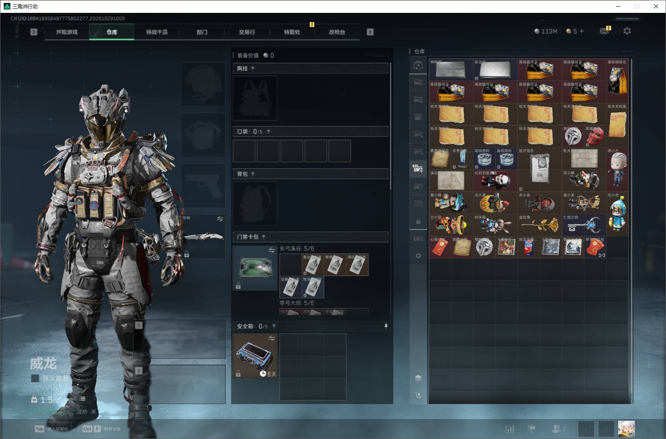Click the help icon beside 门禁卡包
Screen dimensions: 666x439
pos(263,237)
